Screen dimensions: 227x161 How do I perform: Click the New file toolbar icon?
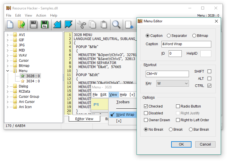[x=10, y=25]
